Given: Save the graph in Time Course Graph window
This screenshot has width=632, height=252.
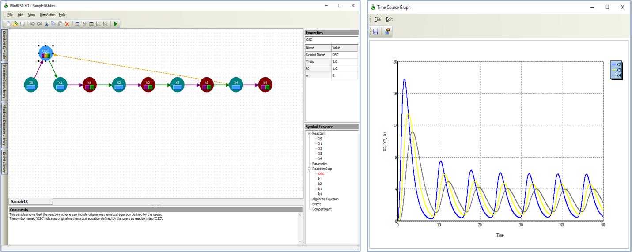Looking at the screenshot, I should (x=376, y=32).
